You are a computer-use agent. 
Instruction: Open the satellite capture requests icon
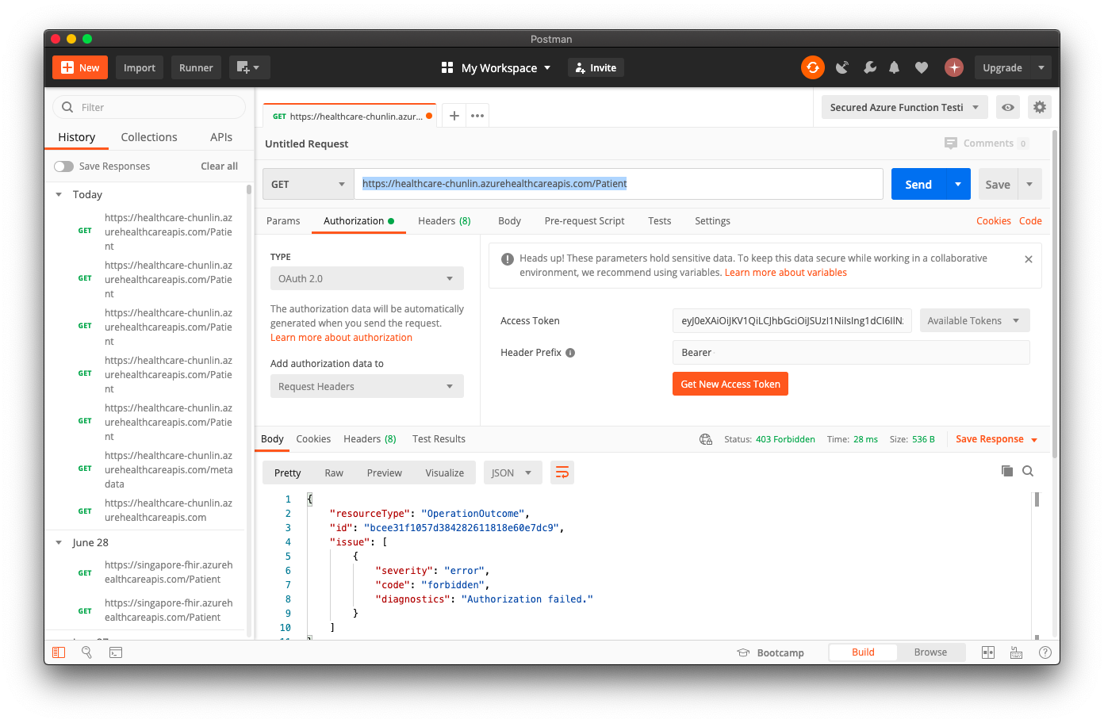(x=842, y=67)
